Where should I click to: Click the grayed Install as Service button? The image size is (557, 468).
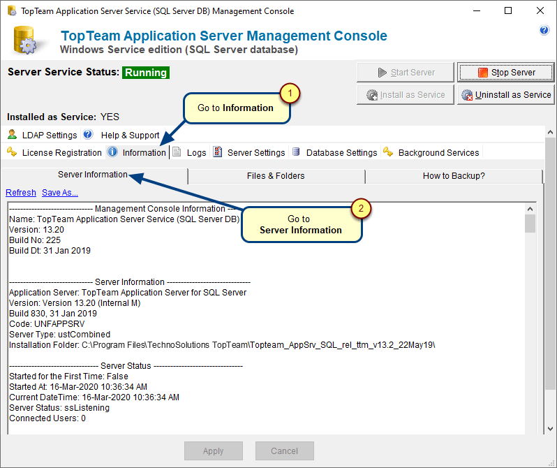(x=406, y=95)
